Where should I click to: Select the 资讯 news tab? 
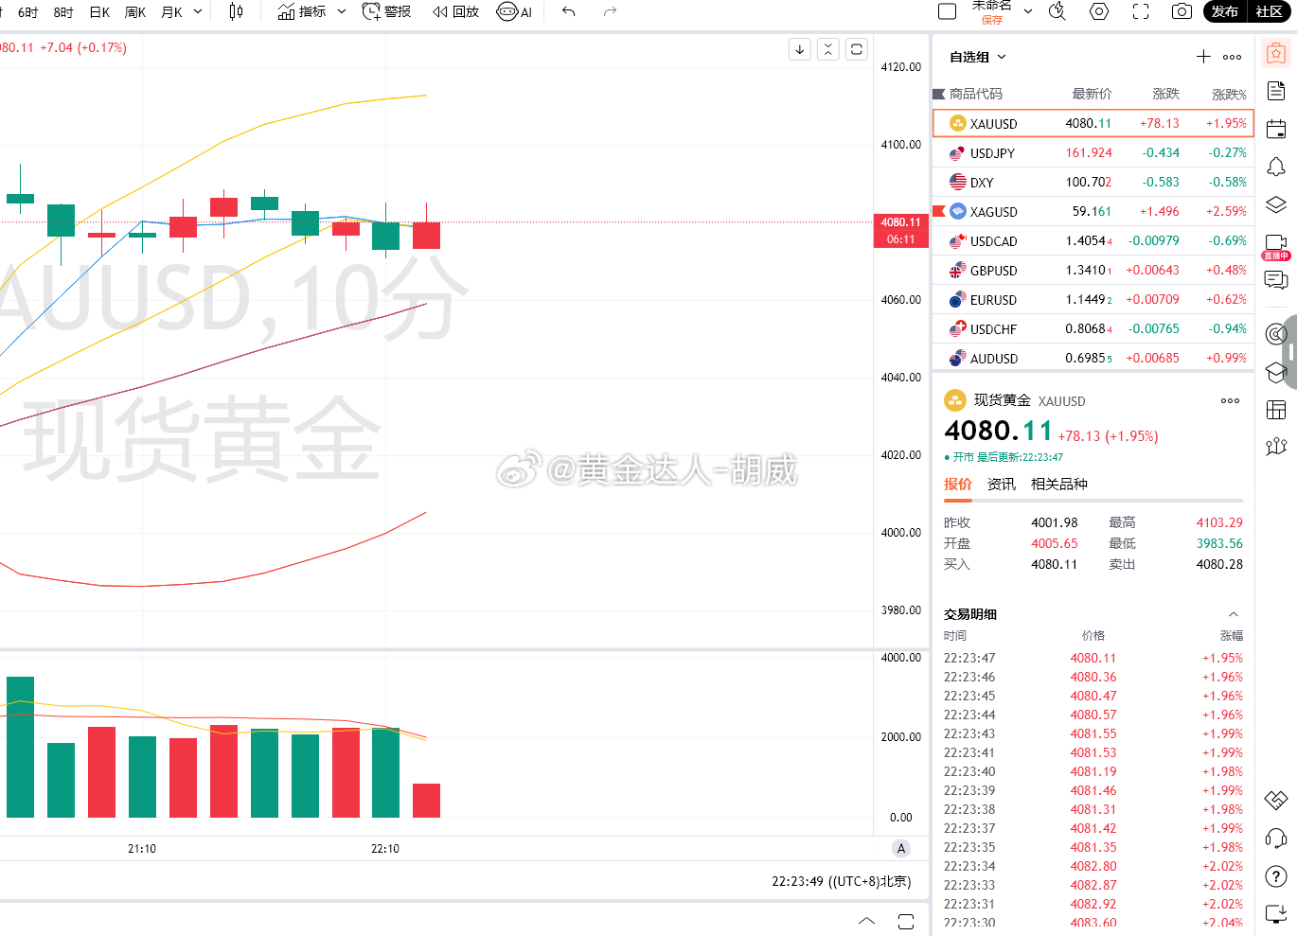[x=1002, y=484]
